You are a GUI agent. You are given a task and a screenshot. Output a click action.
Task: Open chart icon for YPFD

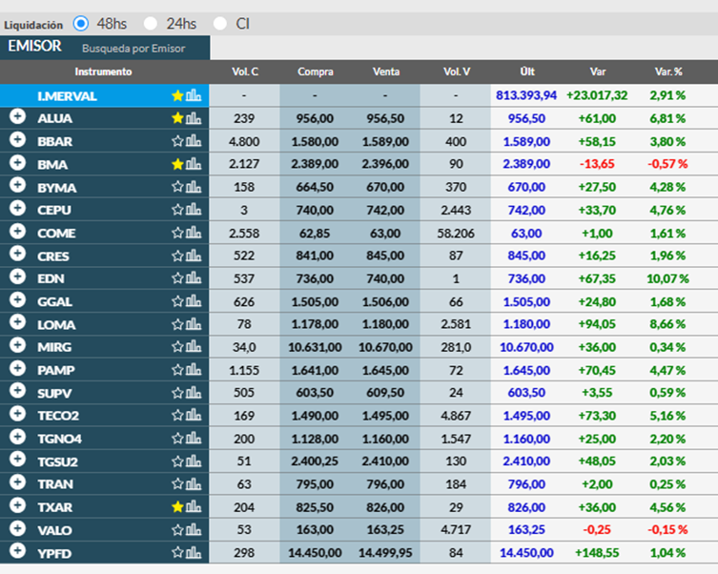click(x=194, y=552)
